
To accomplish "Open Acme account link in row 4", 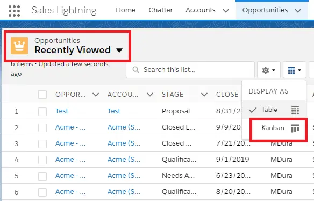I will click(124, 160).
